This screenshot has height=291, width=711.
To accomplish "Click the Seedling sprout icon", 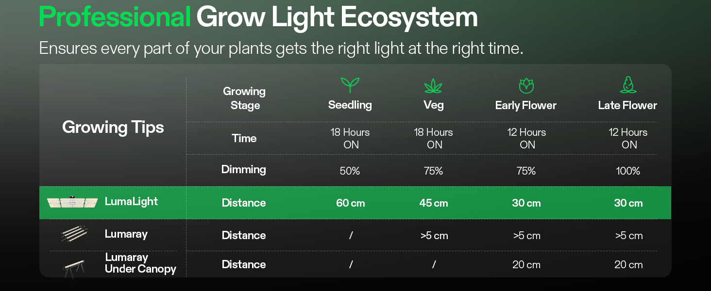I will [350, 85].
